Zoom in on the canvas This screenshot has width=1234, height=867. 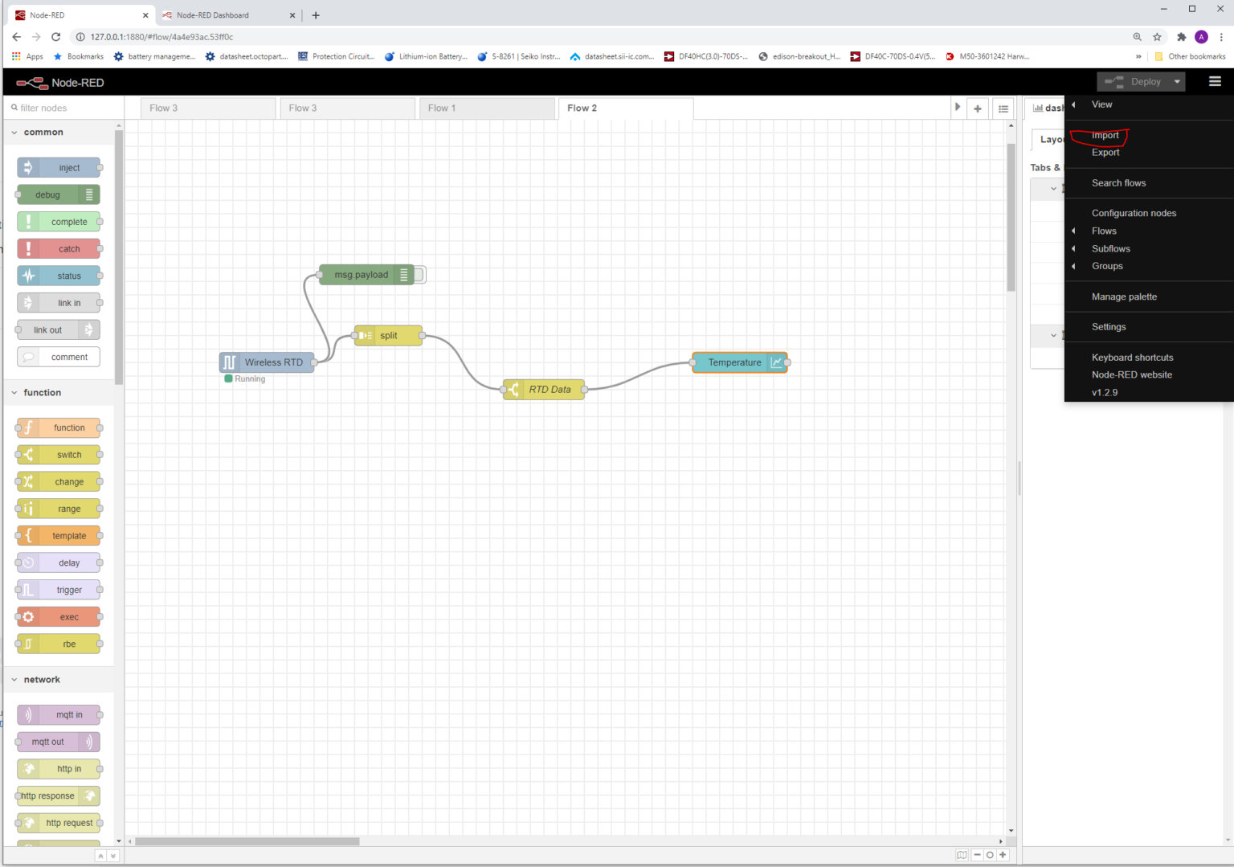pyautogui.click(x=1003, y=855)
